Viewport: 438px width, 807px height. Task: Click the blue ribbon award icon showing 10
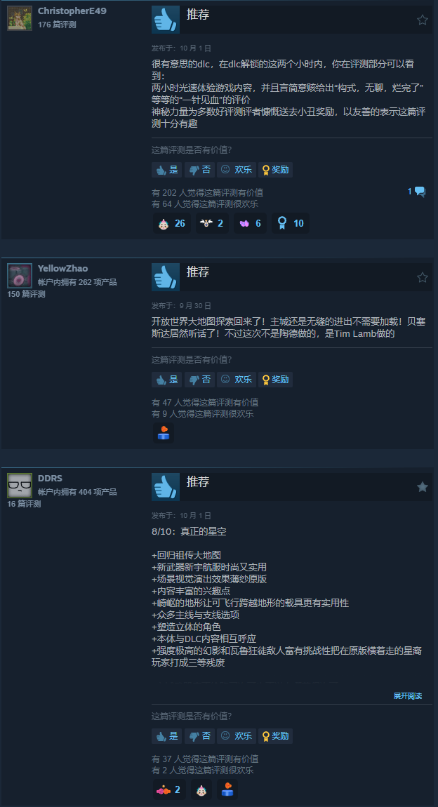(x=291, y=223)
